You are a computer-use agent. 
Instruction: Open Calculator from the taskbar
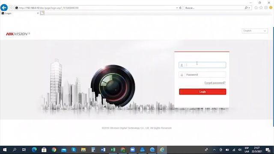point(93,150)
